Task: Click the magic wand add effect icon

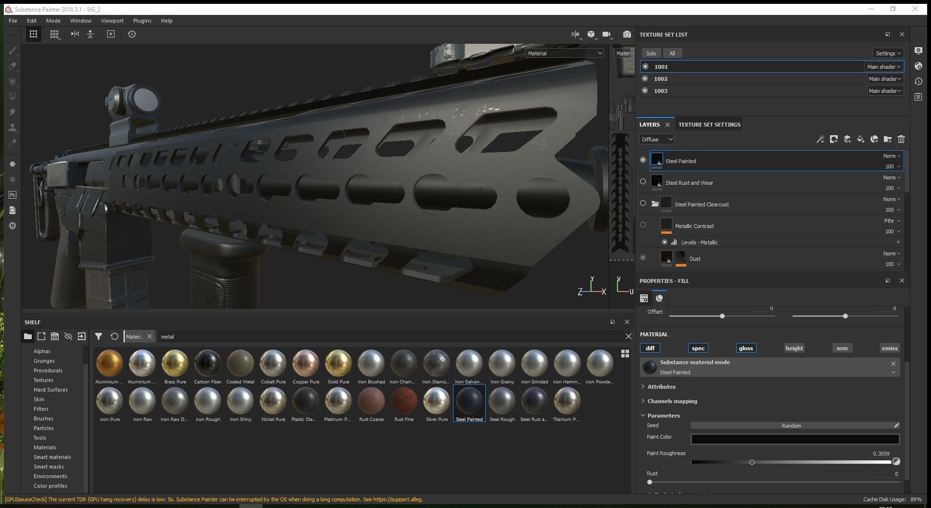Action: 820,140
